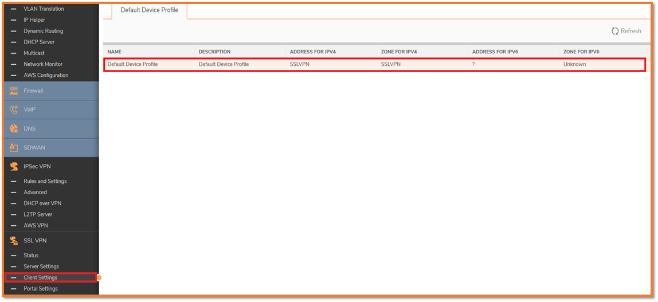The width and height of the screenshot is (658, 302).
Task: Click the Zone for IPv4 column header
Action: (x=399, y=52)
